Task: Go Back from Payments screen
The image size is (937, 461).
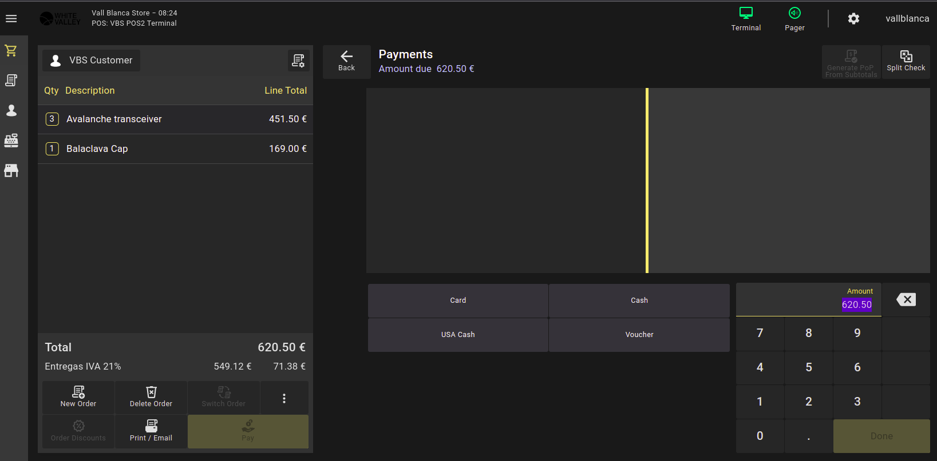Action: pyautogui.click(x=346, y=61)
